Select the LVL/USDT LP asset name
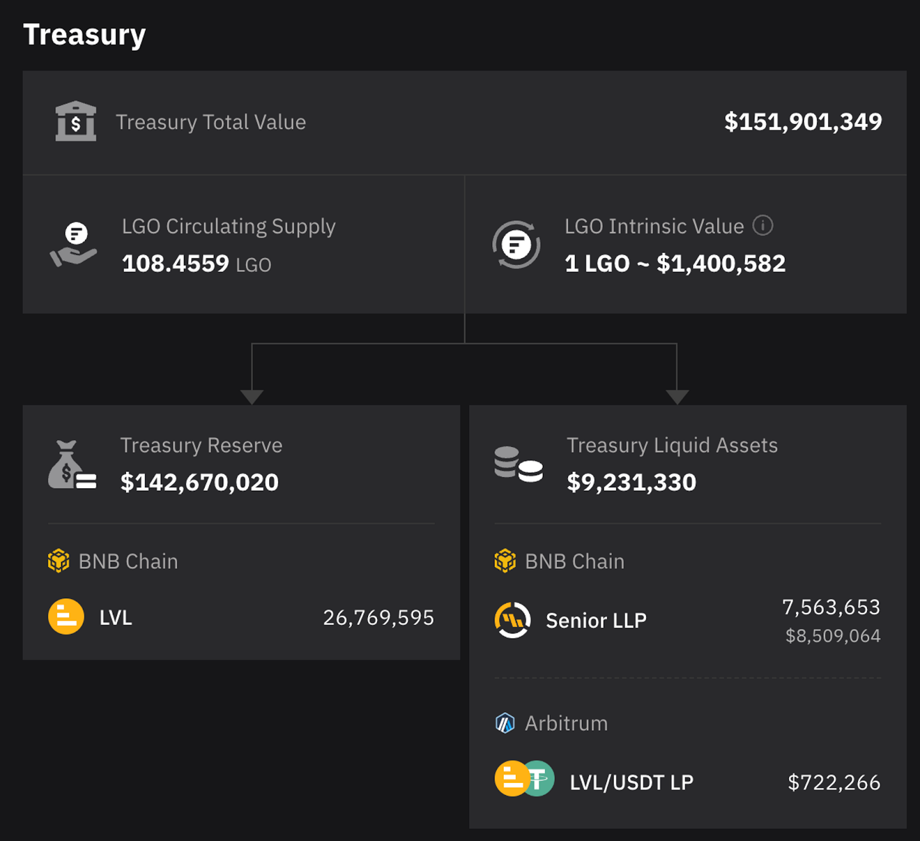Viewport: 920px width, 841px height. pyautogui.click(x=631, y=782)
